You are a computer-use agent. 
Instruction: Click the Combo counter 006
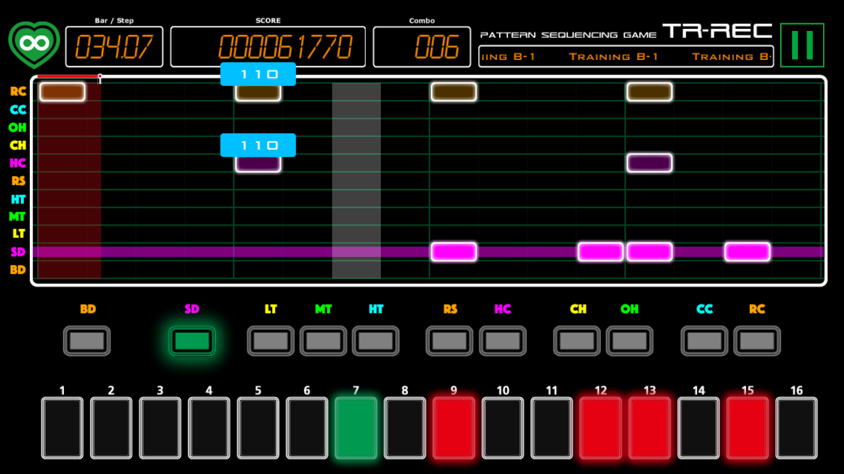[x=422, y=46]
